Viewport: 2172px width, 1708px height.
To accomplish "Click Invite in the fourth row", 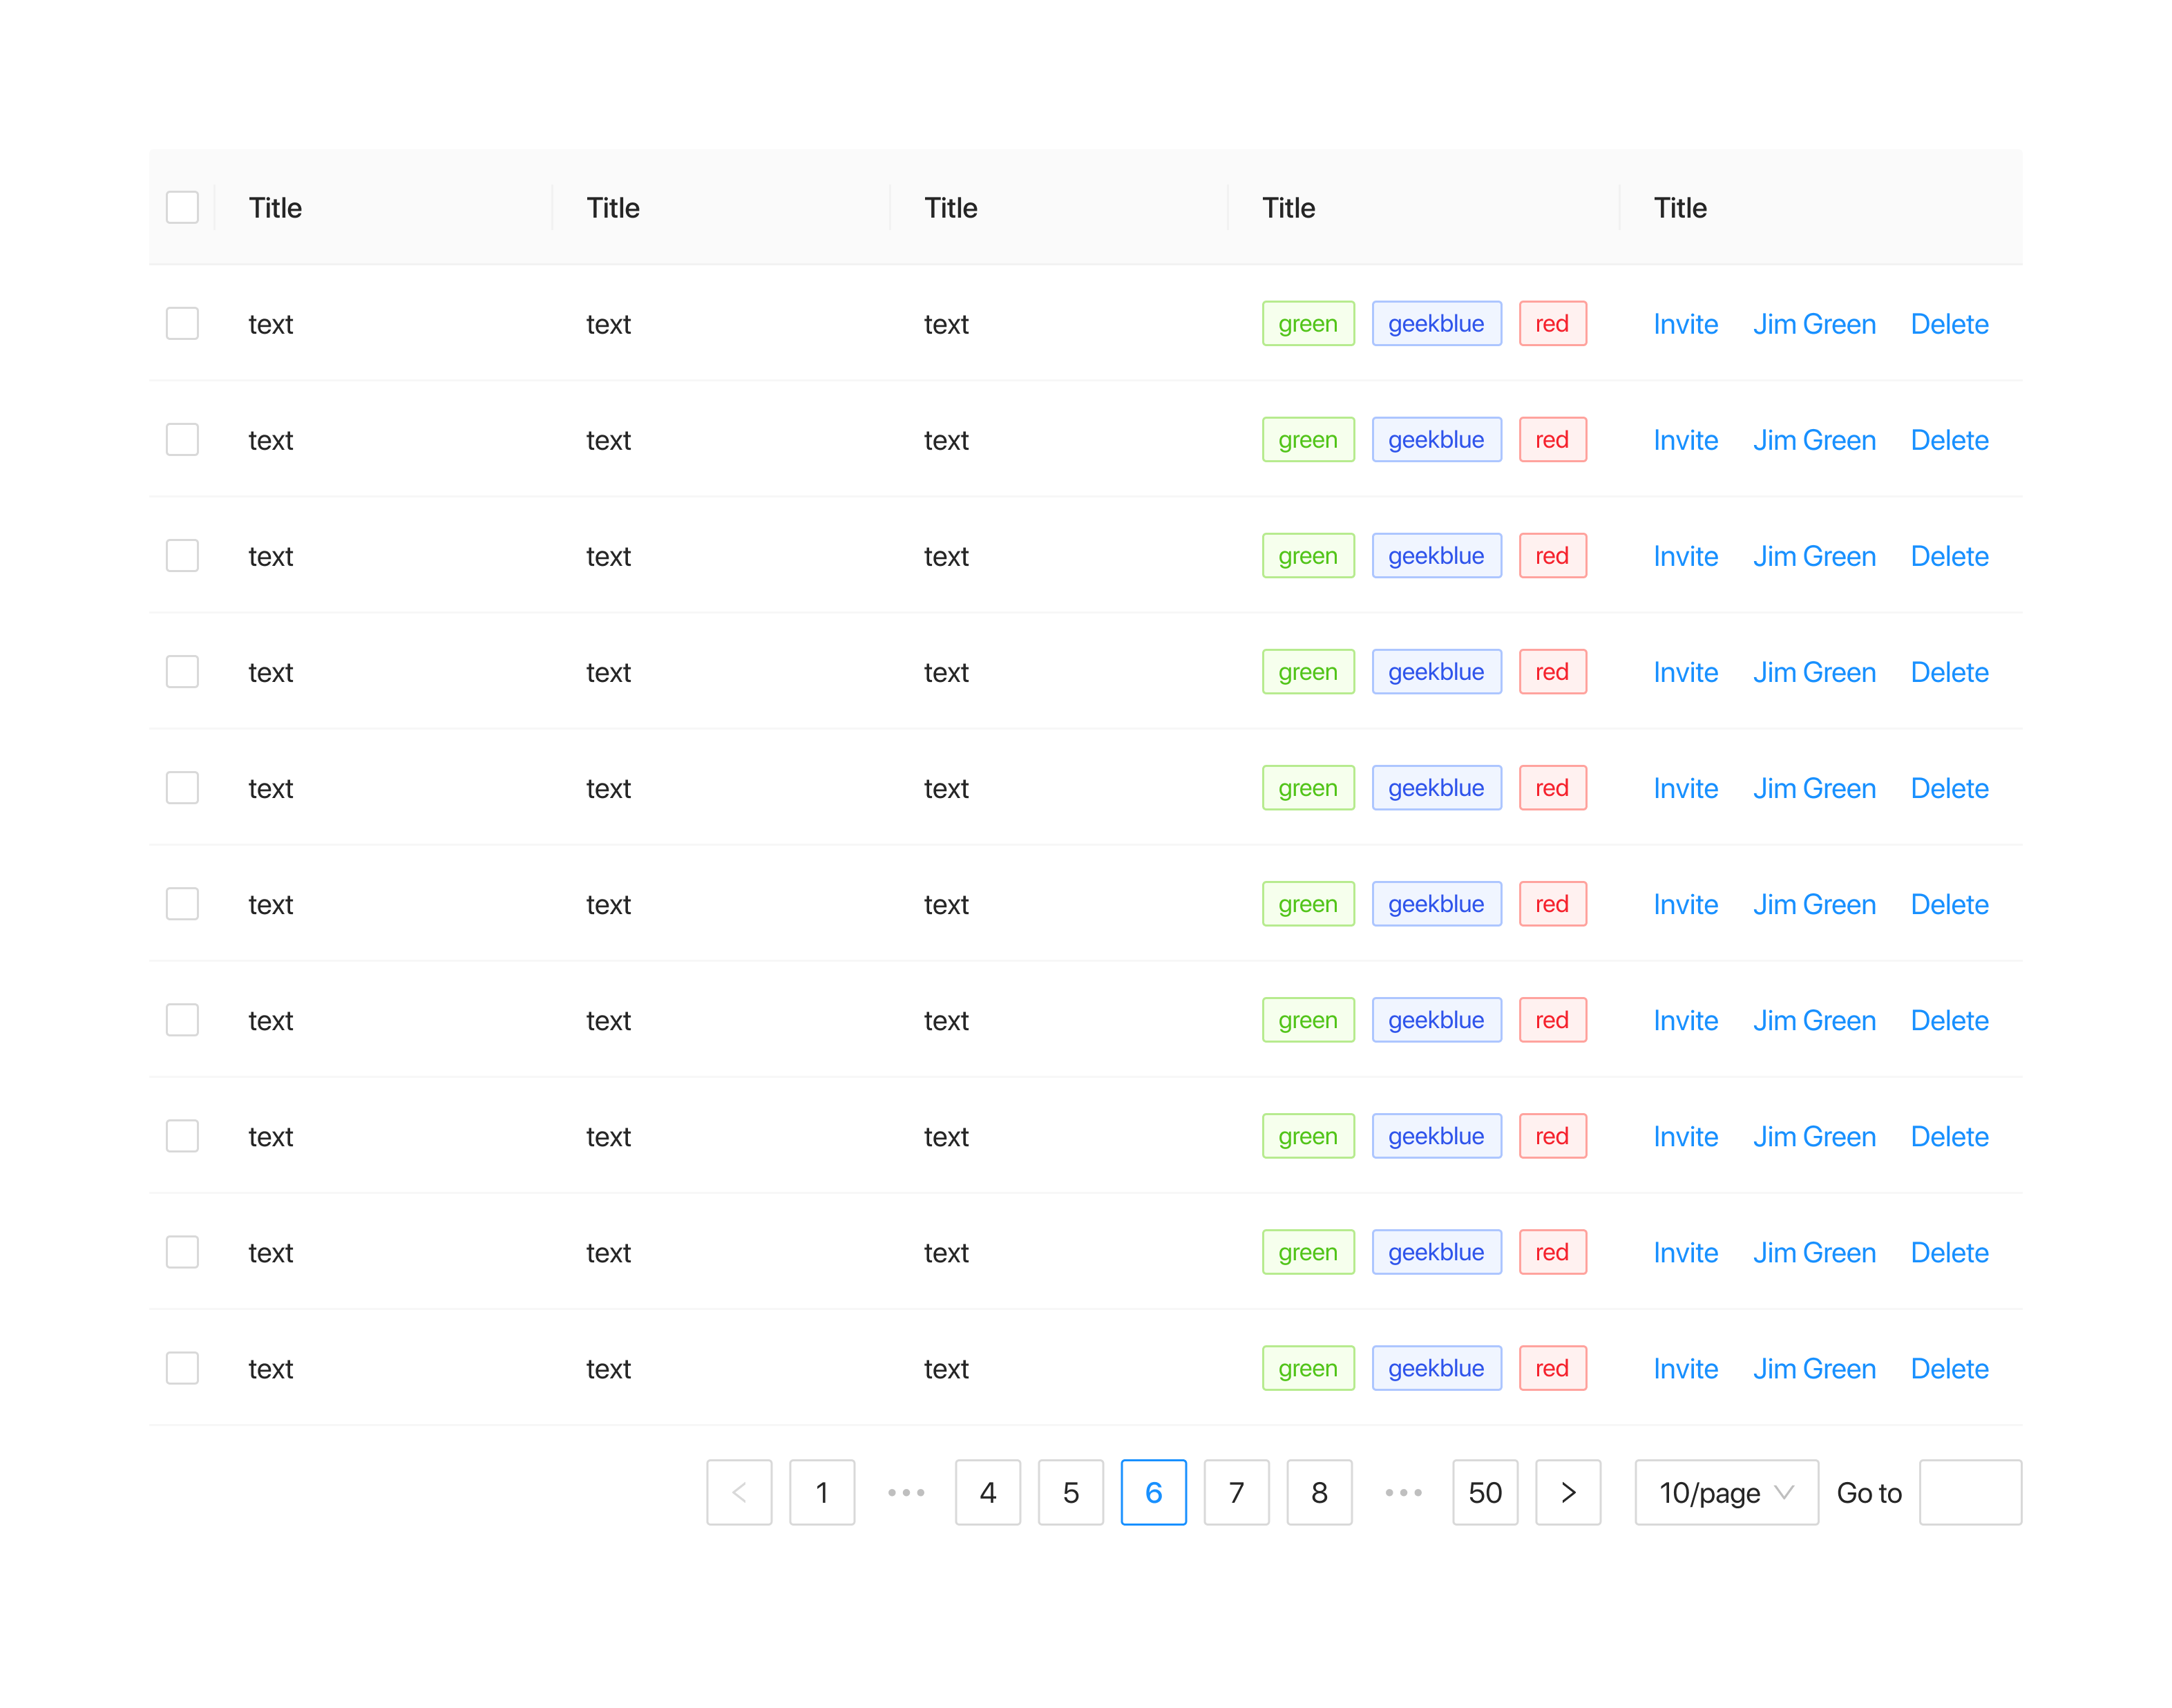I will pyautogui.click(x=1685, y=672).
